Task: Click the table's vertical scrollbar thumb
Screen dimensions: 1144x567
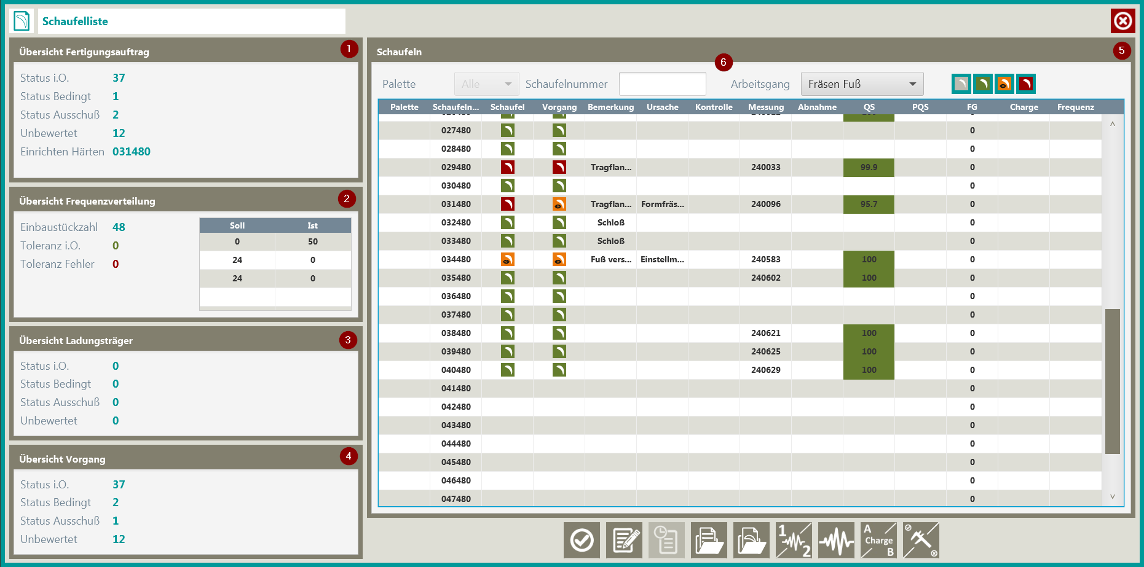Action: 1112,381
